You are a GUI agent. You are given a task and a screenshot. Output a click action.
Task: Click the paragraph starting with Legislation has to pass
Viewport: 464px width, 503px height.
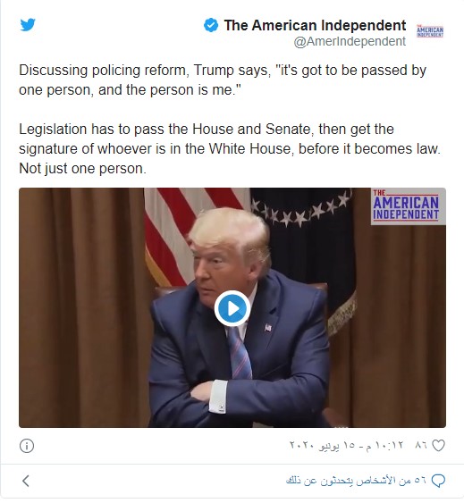(x=230, y=148)
